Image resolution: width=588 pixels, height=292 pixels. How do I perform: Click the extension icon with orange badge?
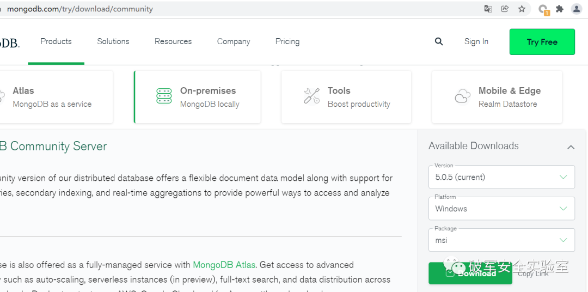(x=543, y=9)
